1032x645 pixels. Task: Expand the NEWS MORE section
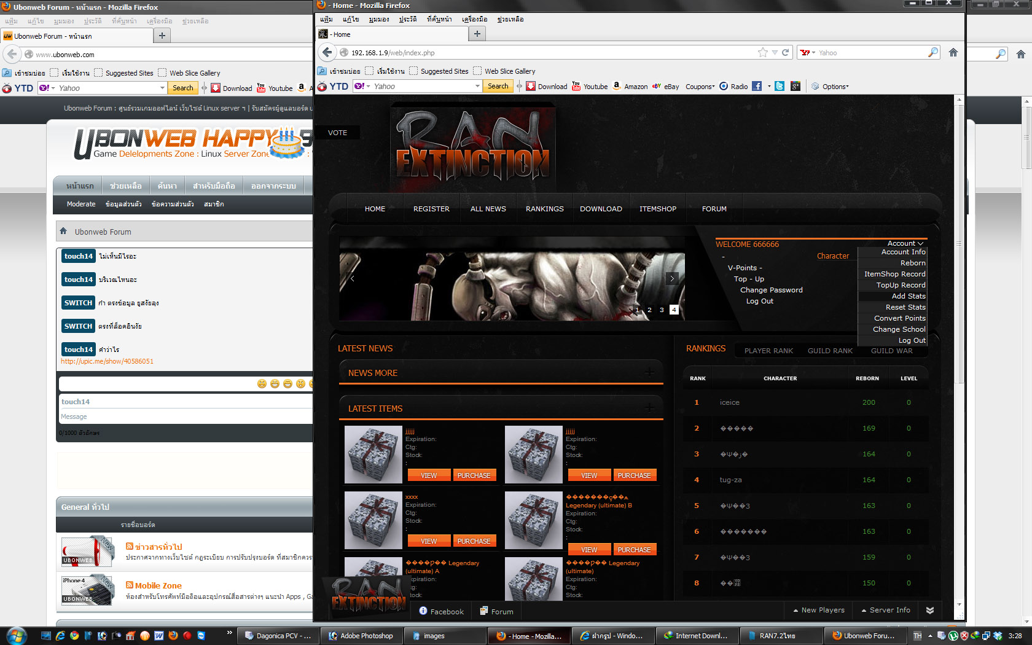point(649,372)
